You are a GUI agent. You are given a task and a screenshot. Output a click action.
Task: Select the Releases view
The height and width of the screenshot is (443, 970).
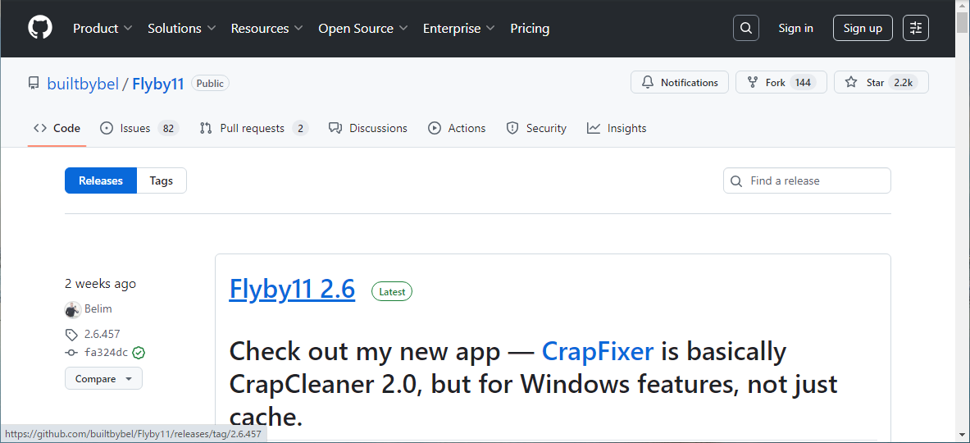[101, 180]
